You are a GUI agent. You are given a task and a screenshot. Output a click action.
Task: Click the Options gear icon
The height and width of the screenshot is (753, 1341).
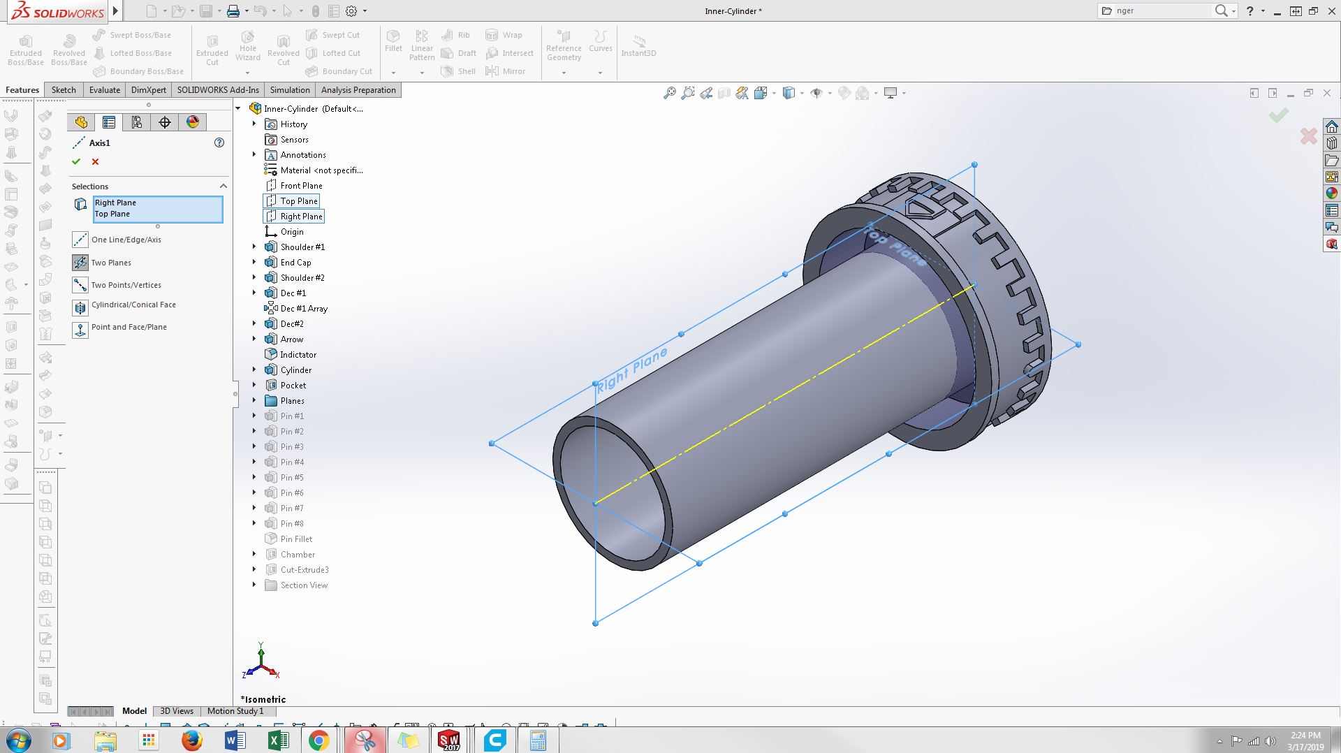351,11
